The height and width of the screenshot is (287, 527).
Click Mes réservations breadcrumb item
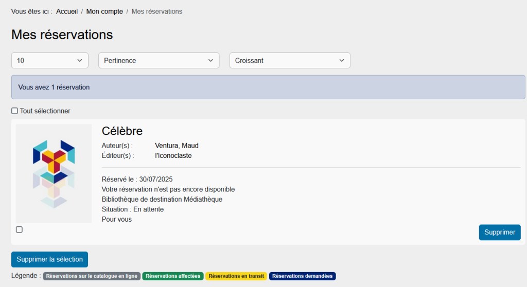click(156, 11)
